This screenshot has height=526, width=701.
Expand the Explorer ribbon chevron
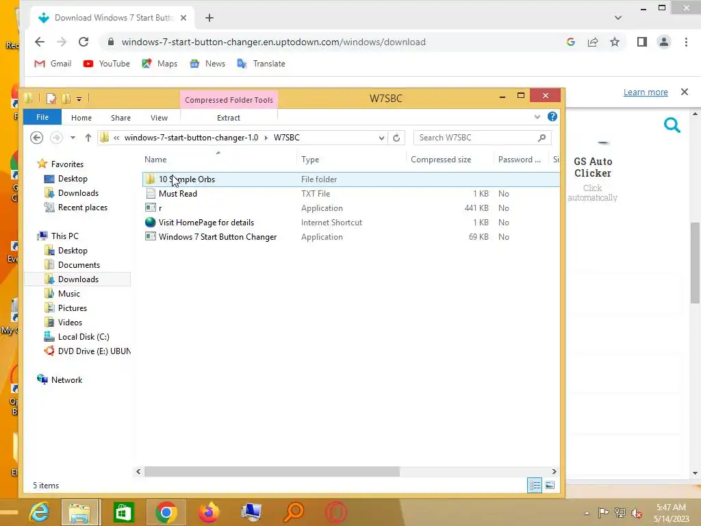[537, 117]
